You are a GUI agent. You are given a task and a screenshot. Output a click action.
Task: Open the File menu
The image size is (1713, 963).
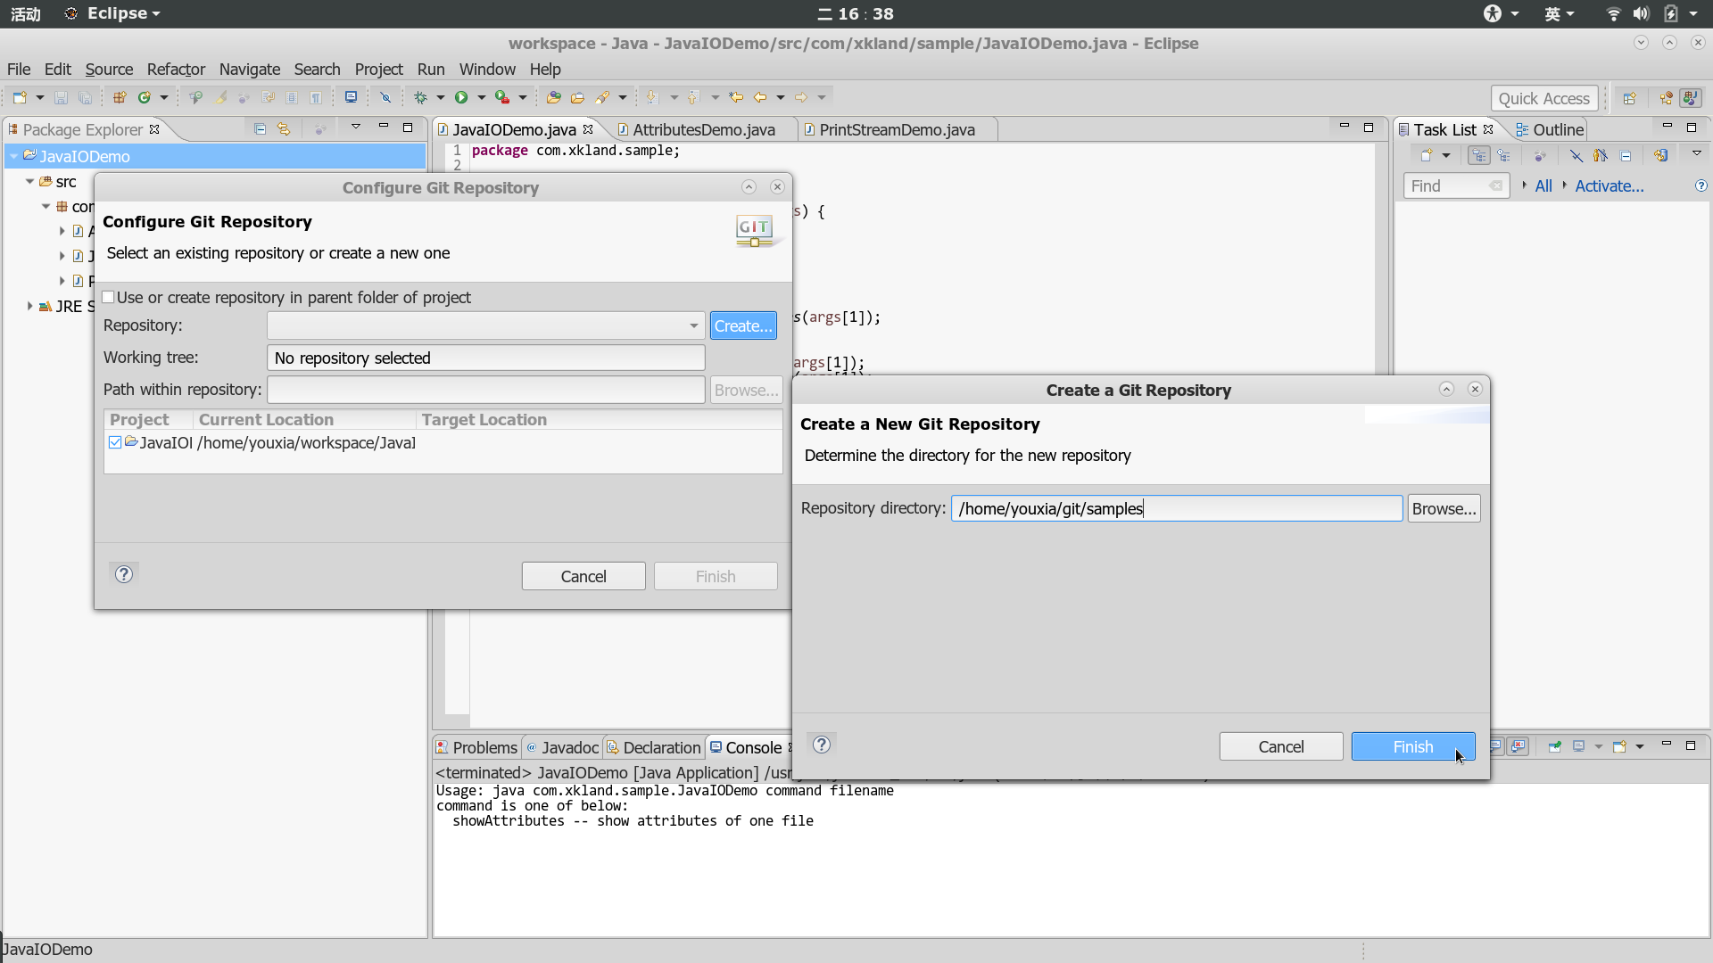(19, 69)
